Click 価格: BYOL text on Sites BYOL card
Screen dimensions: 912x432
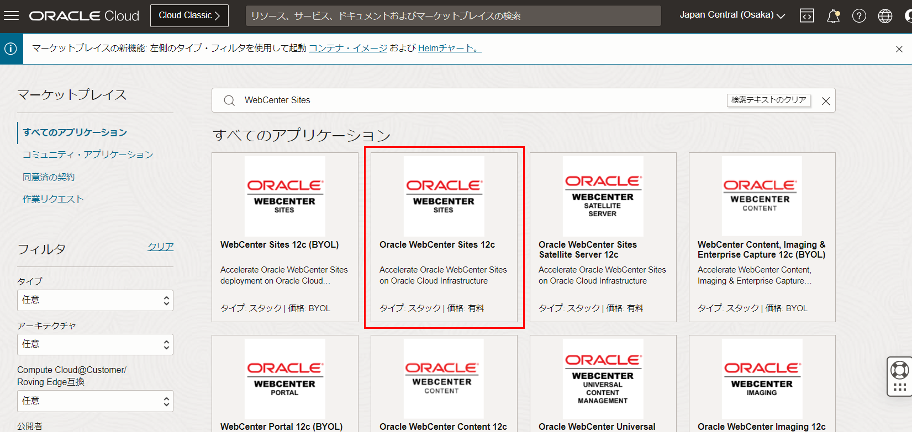[309, 308]
